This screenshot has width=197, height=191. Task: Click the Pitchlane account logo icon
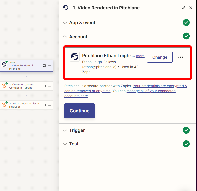click(75, 57)
